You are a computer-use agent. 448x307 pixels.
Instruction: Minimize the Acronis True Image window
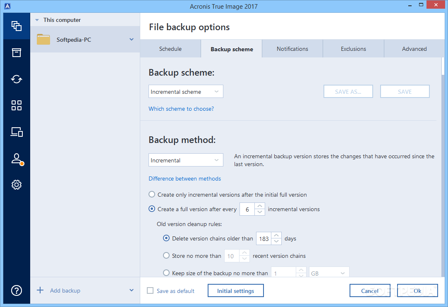(x=410, y=5)
